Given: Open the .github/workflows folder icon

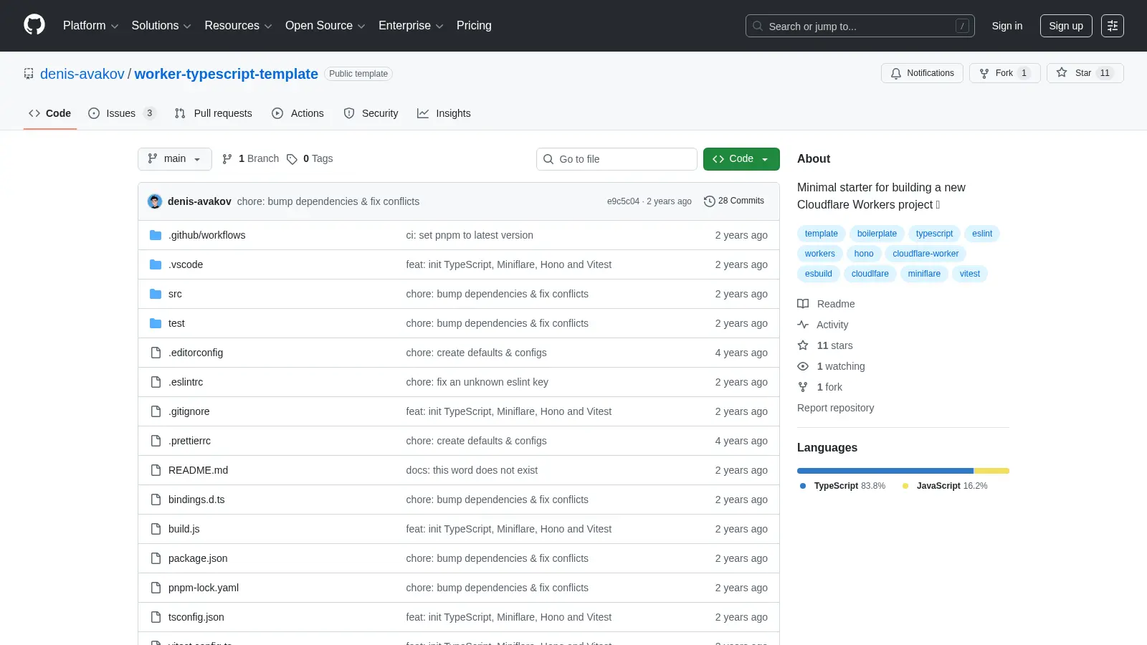Looking at the screenshot, I should pos(156,235).
